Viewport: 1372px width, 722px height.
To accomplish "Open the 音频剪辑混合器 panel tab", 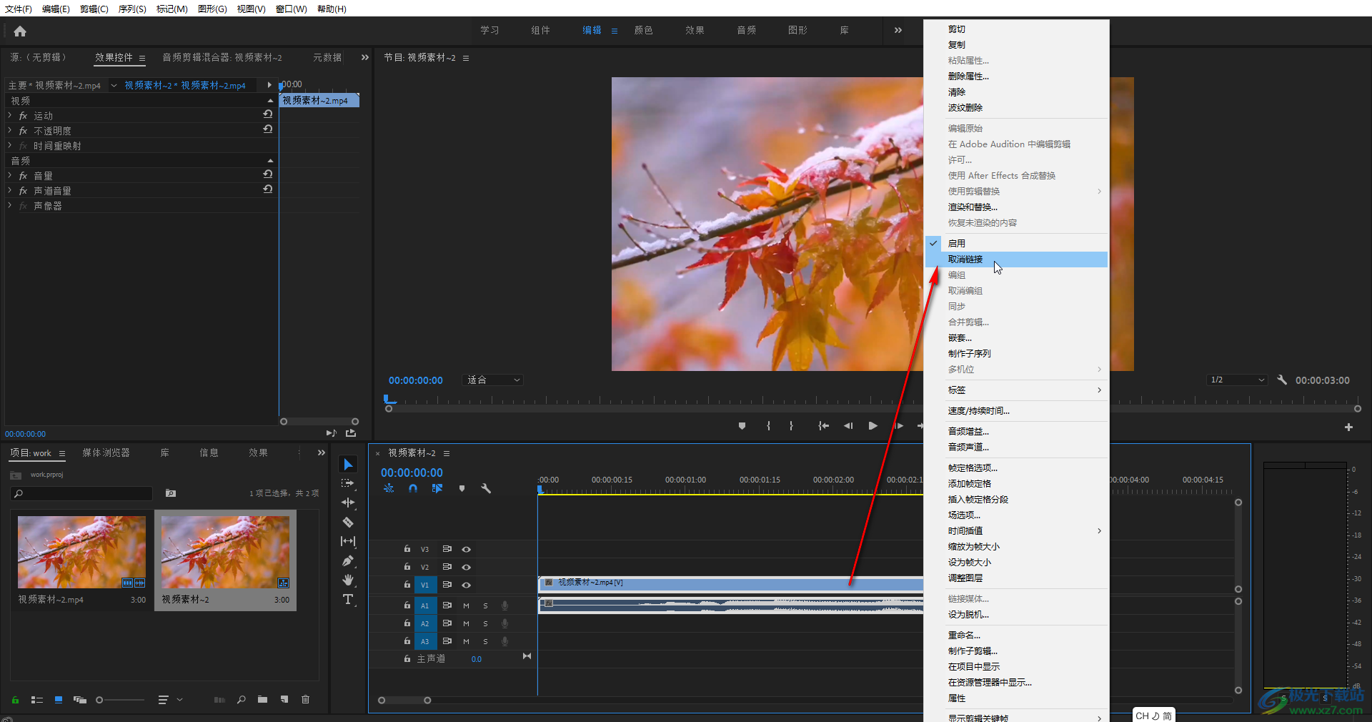I will coord(222,57).
